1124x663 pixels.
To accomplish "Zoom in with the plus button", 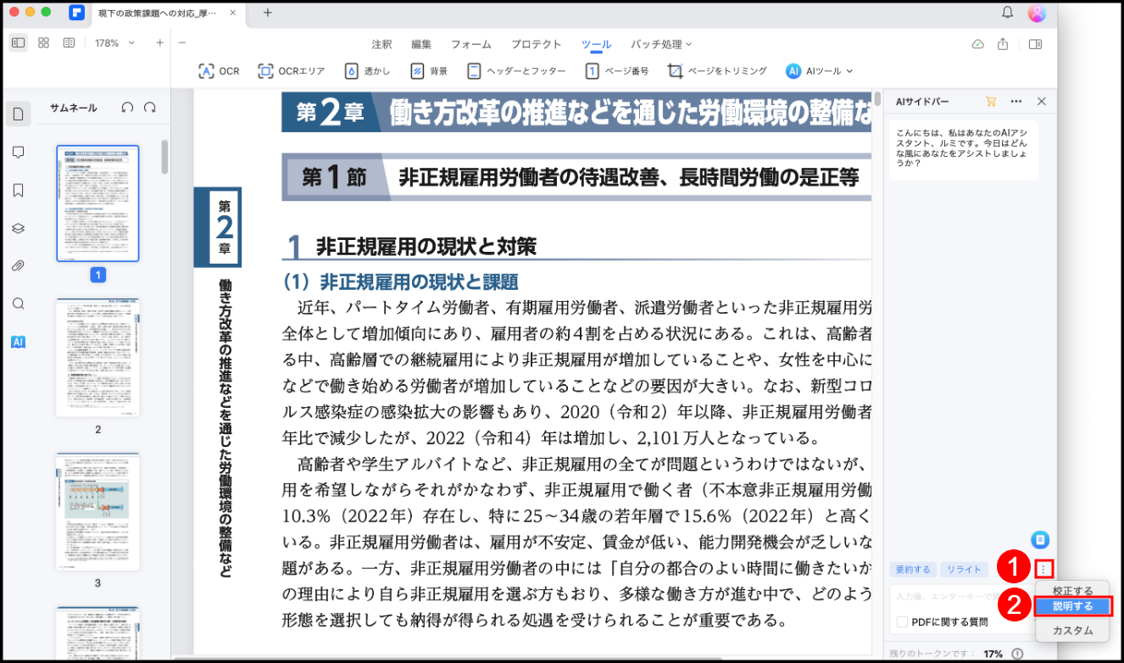I will pos(159,42).
